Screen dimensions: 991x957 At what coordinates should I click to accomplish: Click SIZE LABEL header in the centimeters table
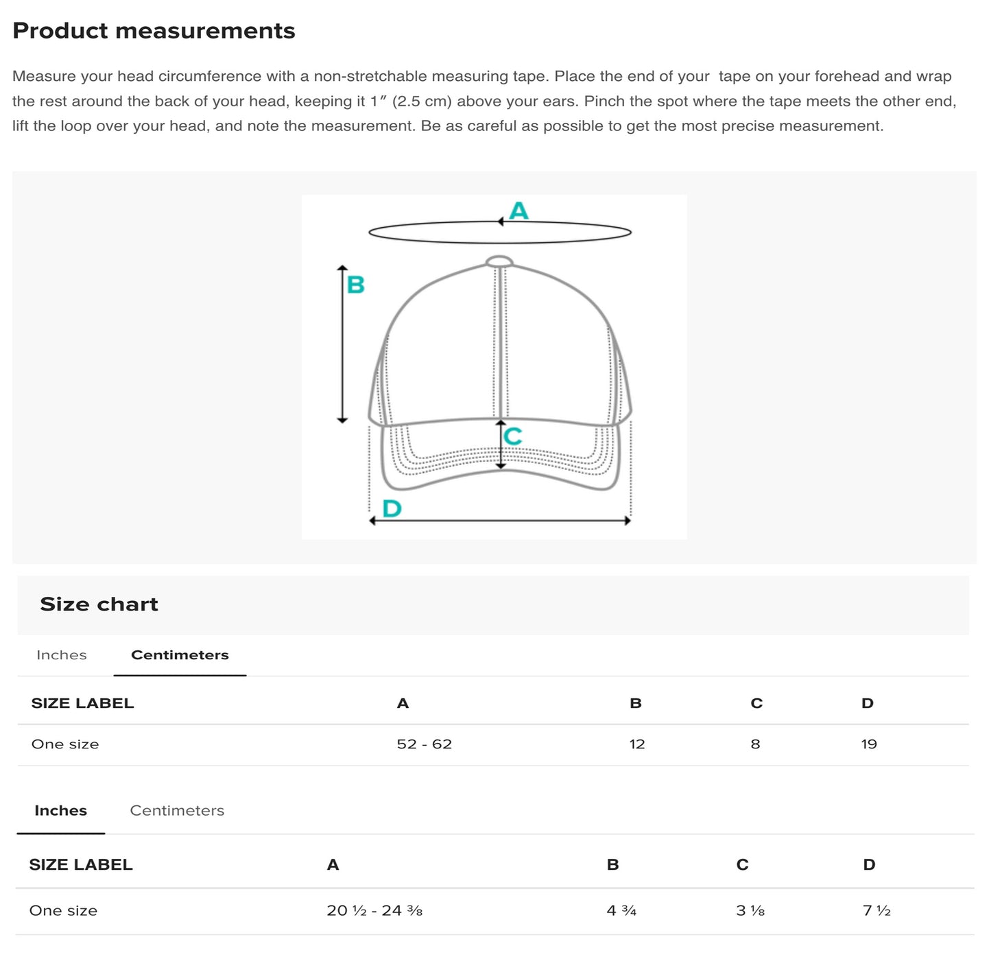click(82, 704)
